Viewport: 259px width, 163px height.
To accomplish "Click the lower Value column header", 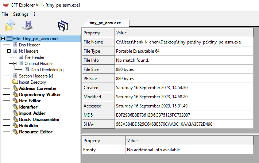I will point(190,141).
